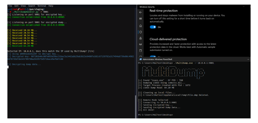Viewport: 258px width, 123px height.
Task: Open Account protection person icon
Action: [x=140, y=38]
